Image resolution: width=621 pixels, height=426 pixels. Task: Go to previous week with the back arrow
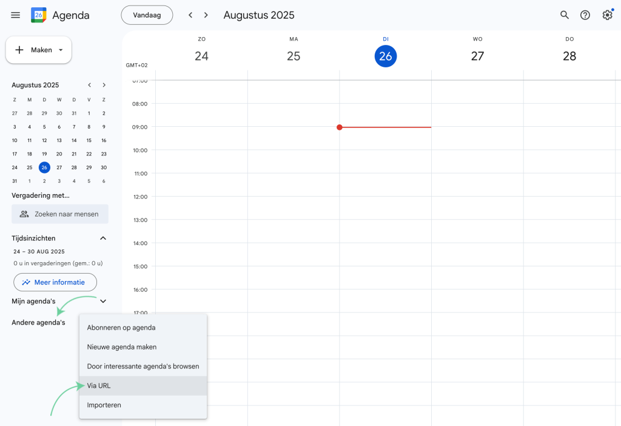(x=190, y=15)
